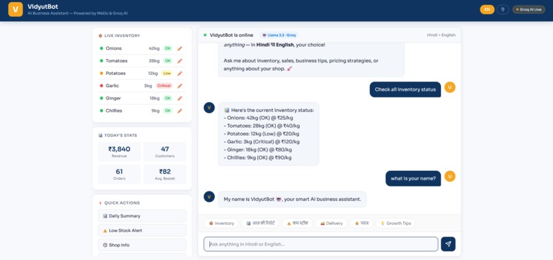Screen dimensions: 553x260
Task: Open the Daily Summary quick action
Action: pyautogui.click(x=142, y=216)
